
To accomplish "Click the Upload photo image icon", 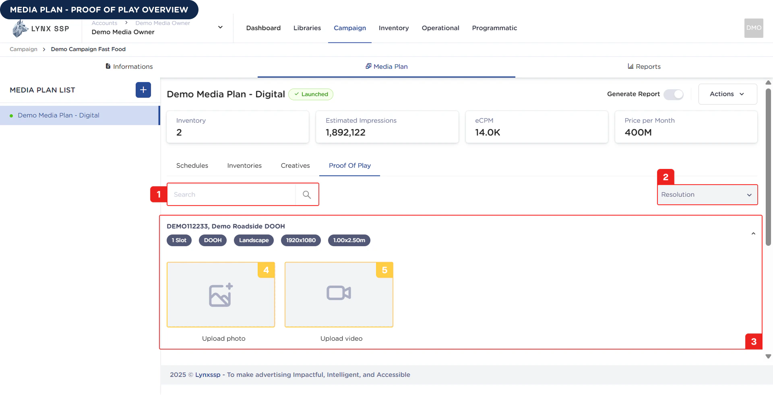I will [x=221, y=295].
